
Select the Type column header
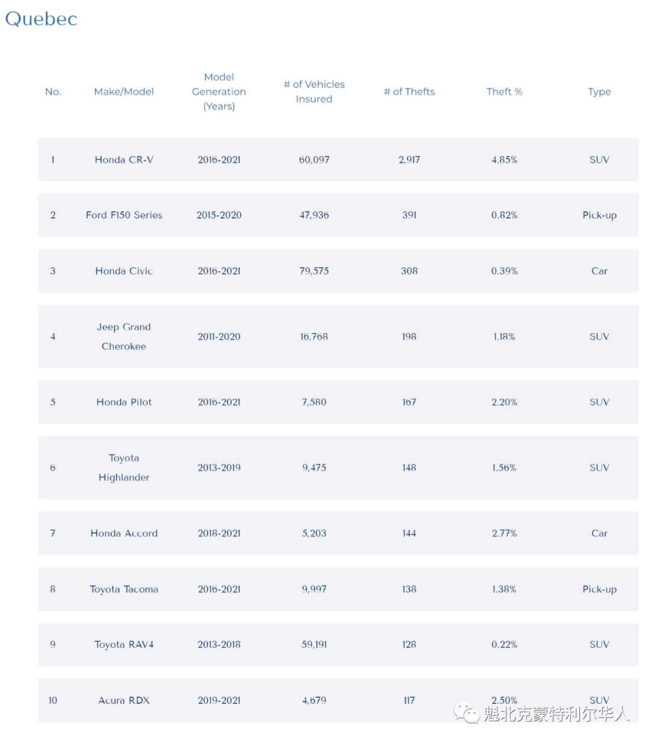[599, 92]
